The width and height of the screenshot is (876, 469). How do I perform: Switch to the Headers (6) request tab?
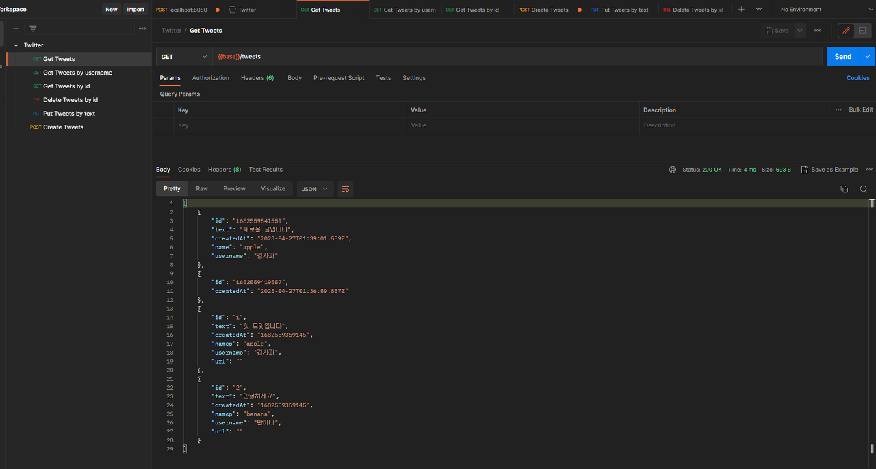coord(257,78)
